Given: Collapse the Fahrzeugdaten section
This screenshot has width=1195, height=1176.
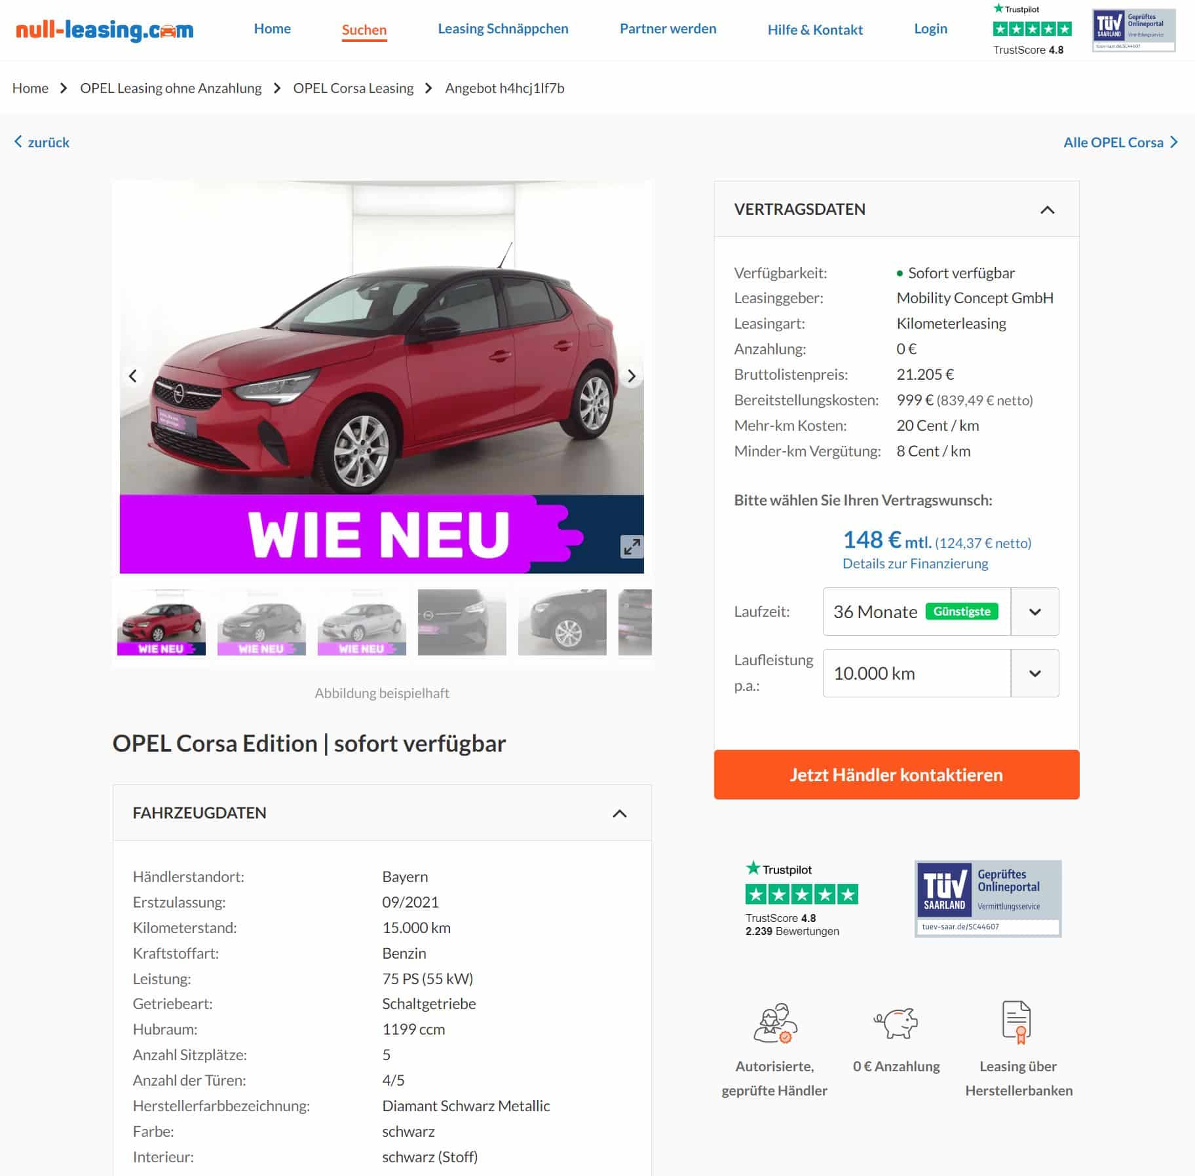Looking at the screenshot, I should (619, 813).
